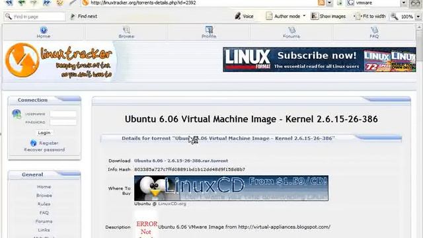This screenshot has width=423, height=238.
Task: Click the Register link
Action: [x=48, y=143]
